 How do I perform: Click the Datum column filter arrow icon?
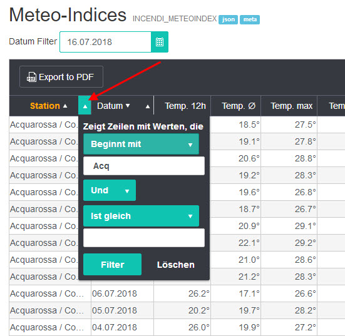148,106
